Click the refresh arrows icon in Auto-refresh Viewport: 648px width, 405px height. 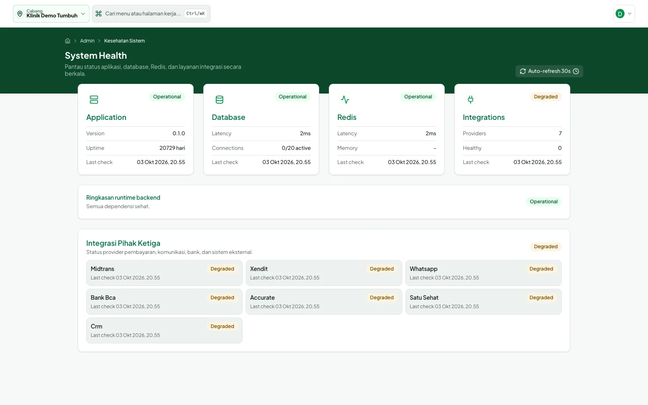tap(523, 71)
